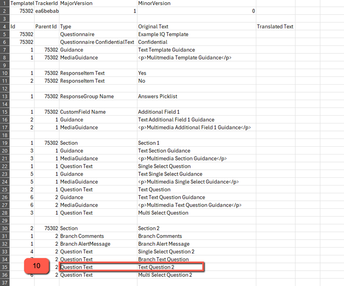Select the "Additional Field 1" cell
The image size is (344, 286).
click(x=159, y=112)
